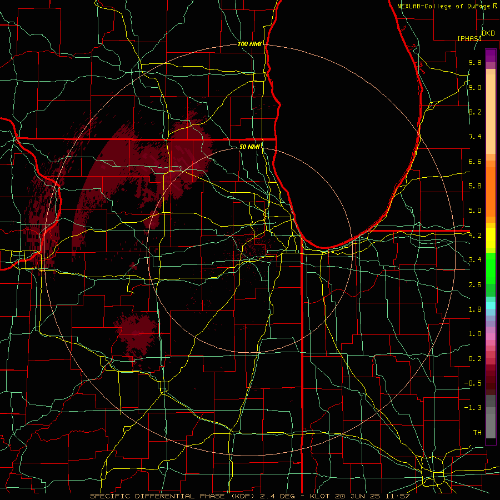
Task: Click the 1.8 scale value
Action: tap(475, 309)
